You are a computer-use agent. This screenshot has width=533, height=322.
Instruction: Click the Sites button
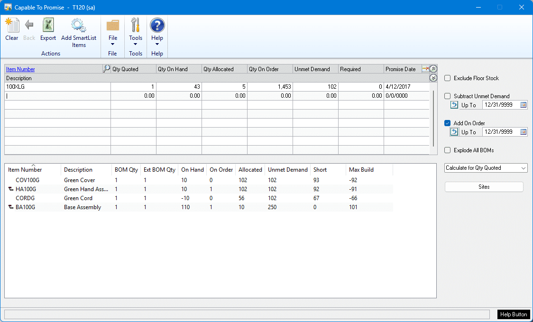(484, 187)
